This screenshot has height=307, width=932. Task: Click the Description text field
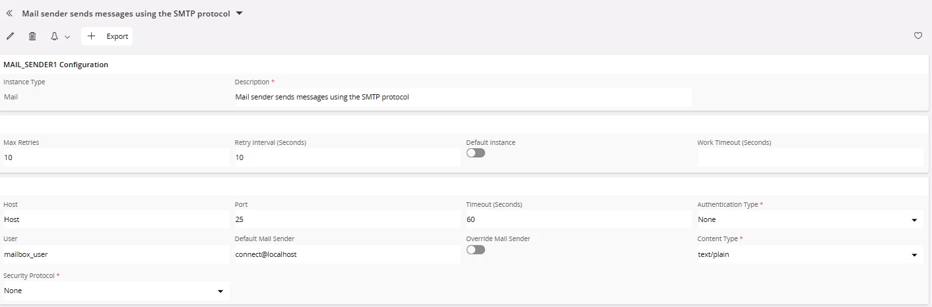[x=463, y=97]
